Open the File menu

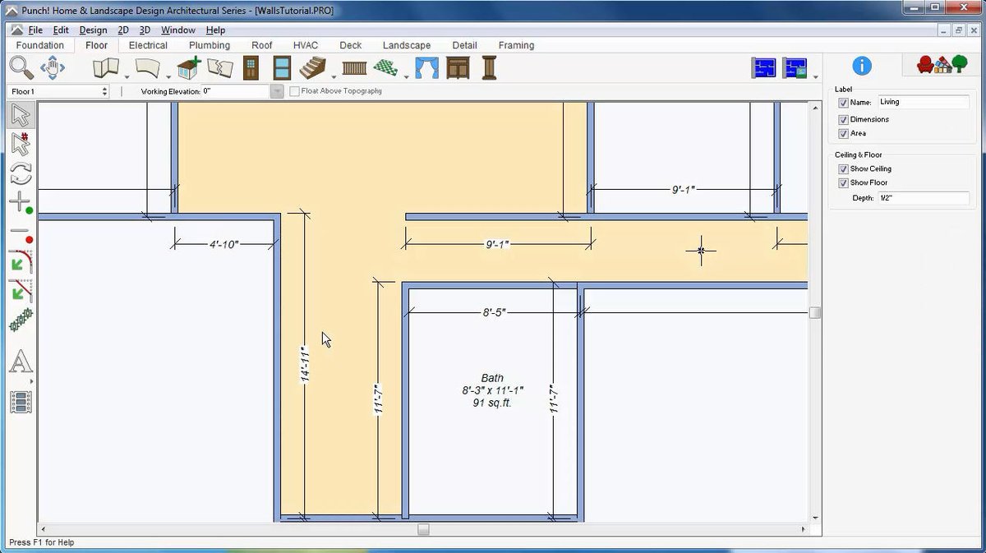pyautogui.click(x=35, y=30)
